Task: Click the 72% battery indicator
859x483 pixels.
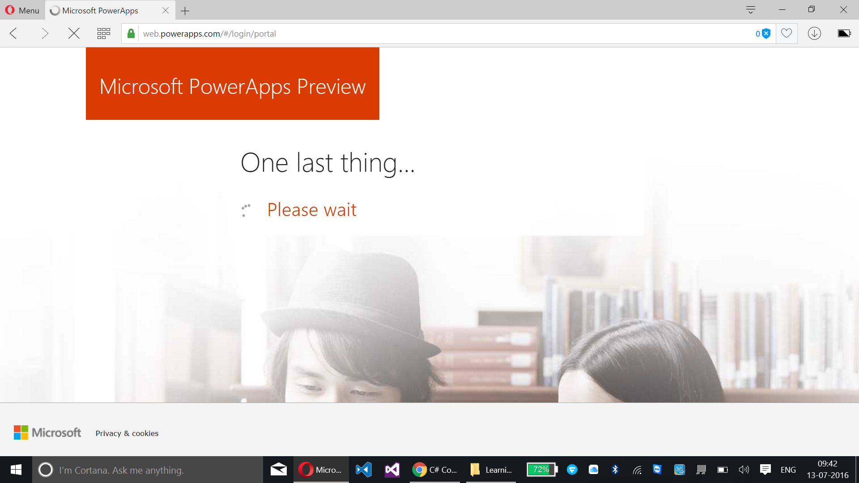Action: coord(542,470)
